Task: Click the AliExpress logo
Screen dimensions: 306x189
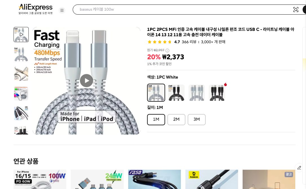Action: click(35, 8)
